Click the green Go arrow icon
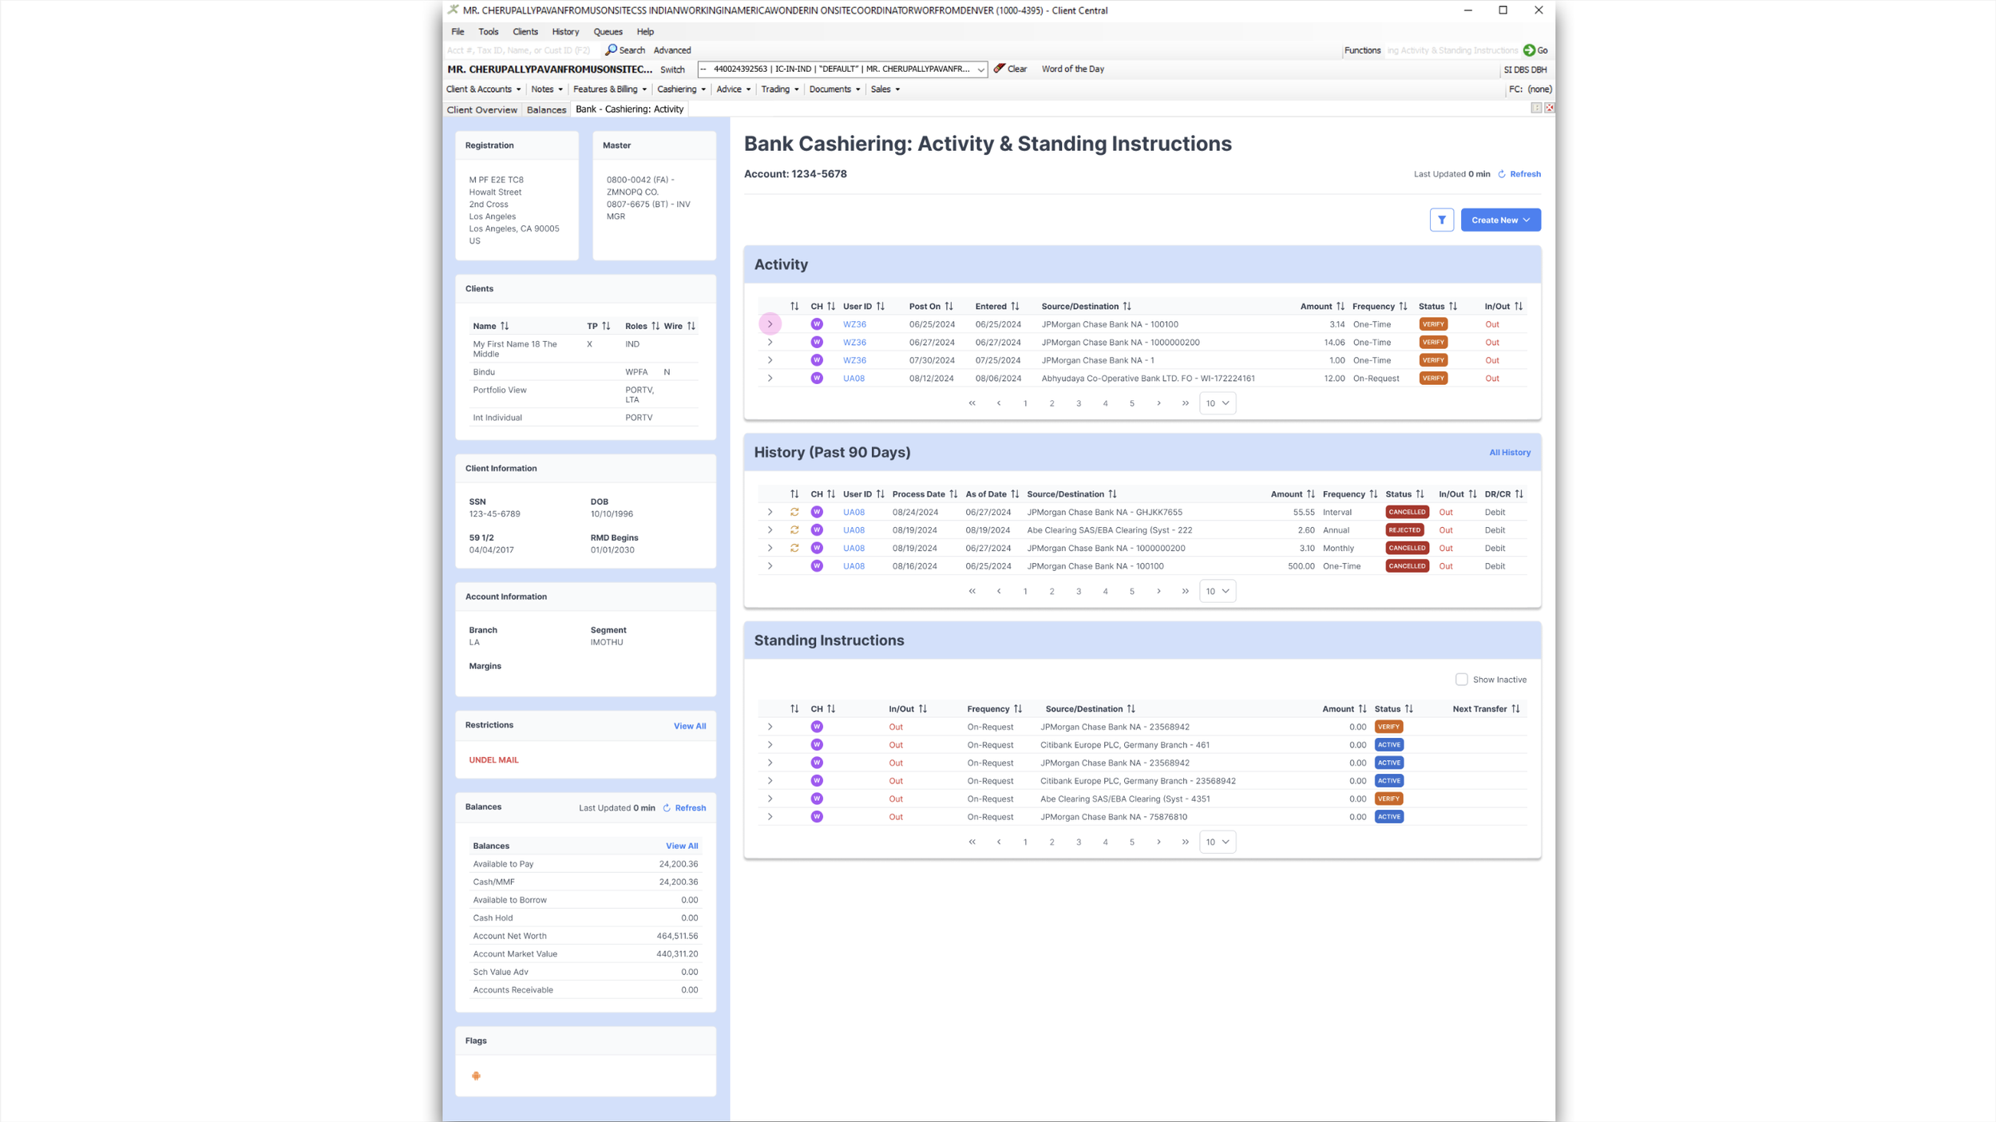 pyautogui.click(x=1528, y=50)
